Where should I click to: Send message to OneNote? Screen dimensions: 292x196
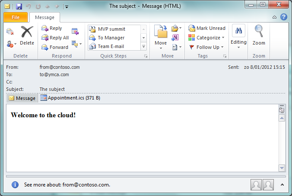(175, 38)
